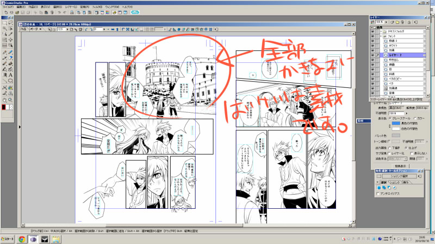
Task: Click the シュリンク選択 button
Action: click(x=399, y=176)
